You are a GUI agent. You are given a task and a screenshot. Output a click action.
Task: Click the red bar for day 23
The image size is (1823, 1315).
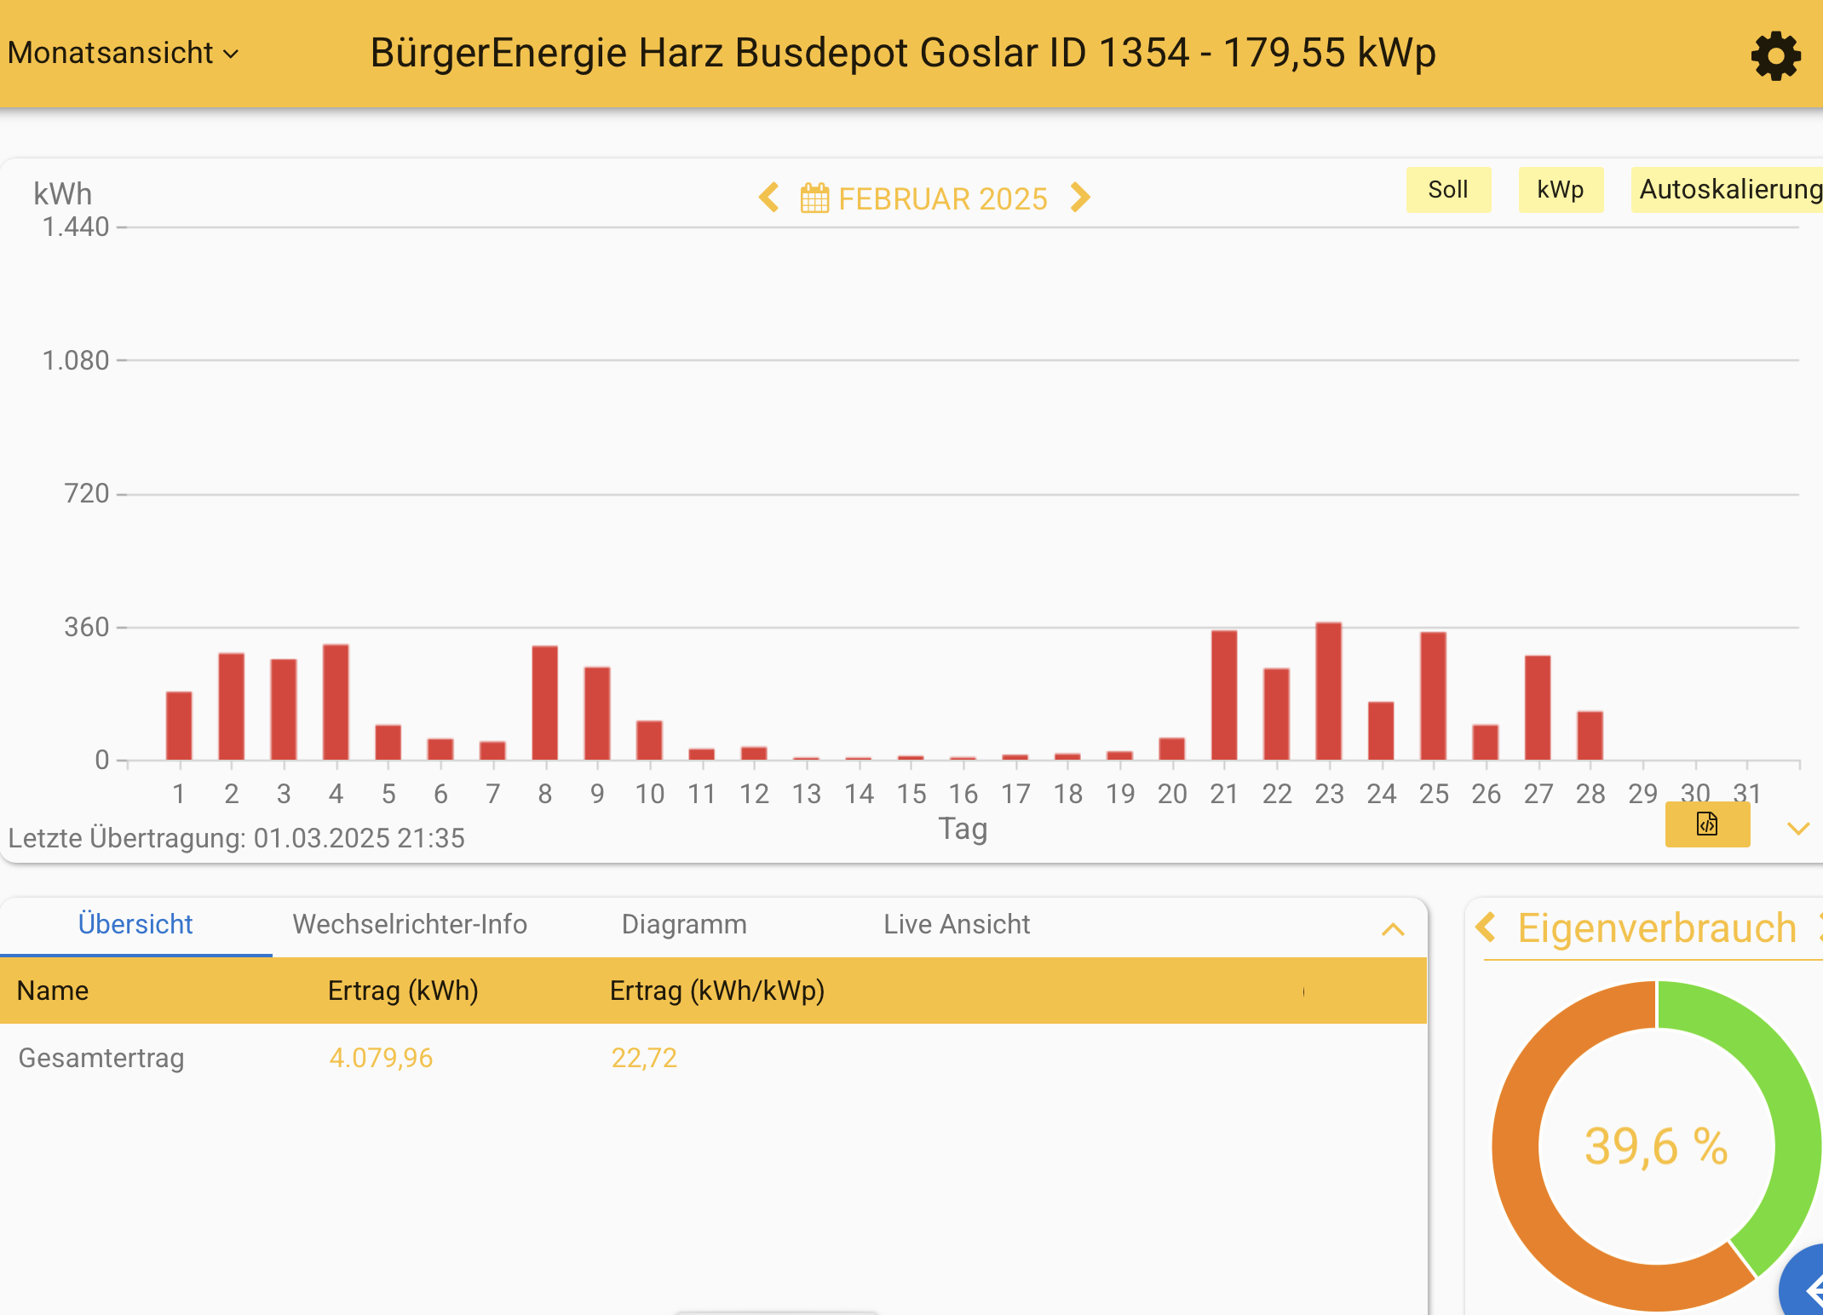tap(1328, 691)
